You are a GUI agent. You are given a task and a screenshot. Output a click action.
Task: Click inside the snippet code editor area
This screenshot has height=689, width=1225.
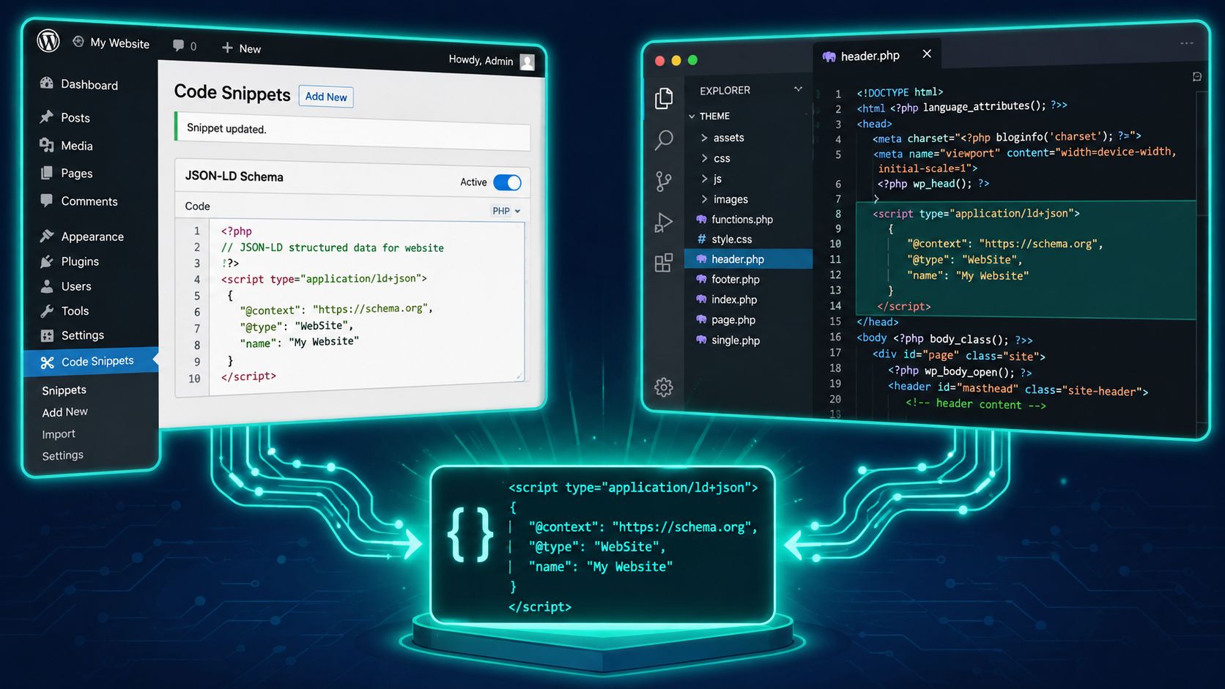(366, 304)
